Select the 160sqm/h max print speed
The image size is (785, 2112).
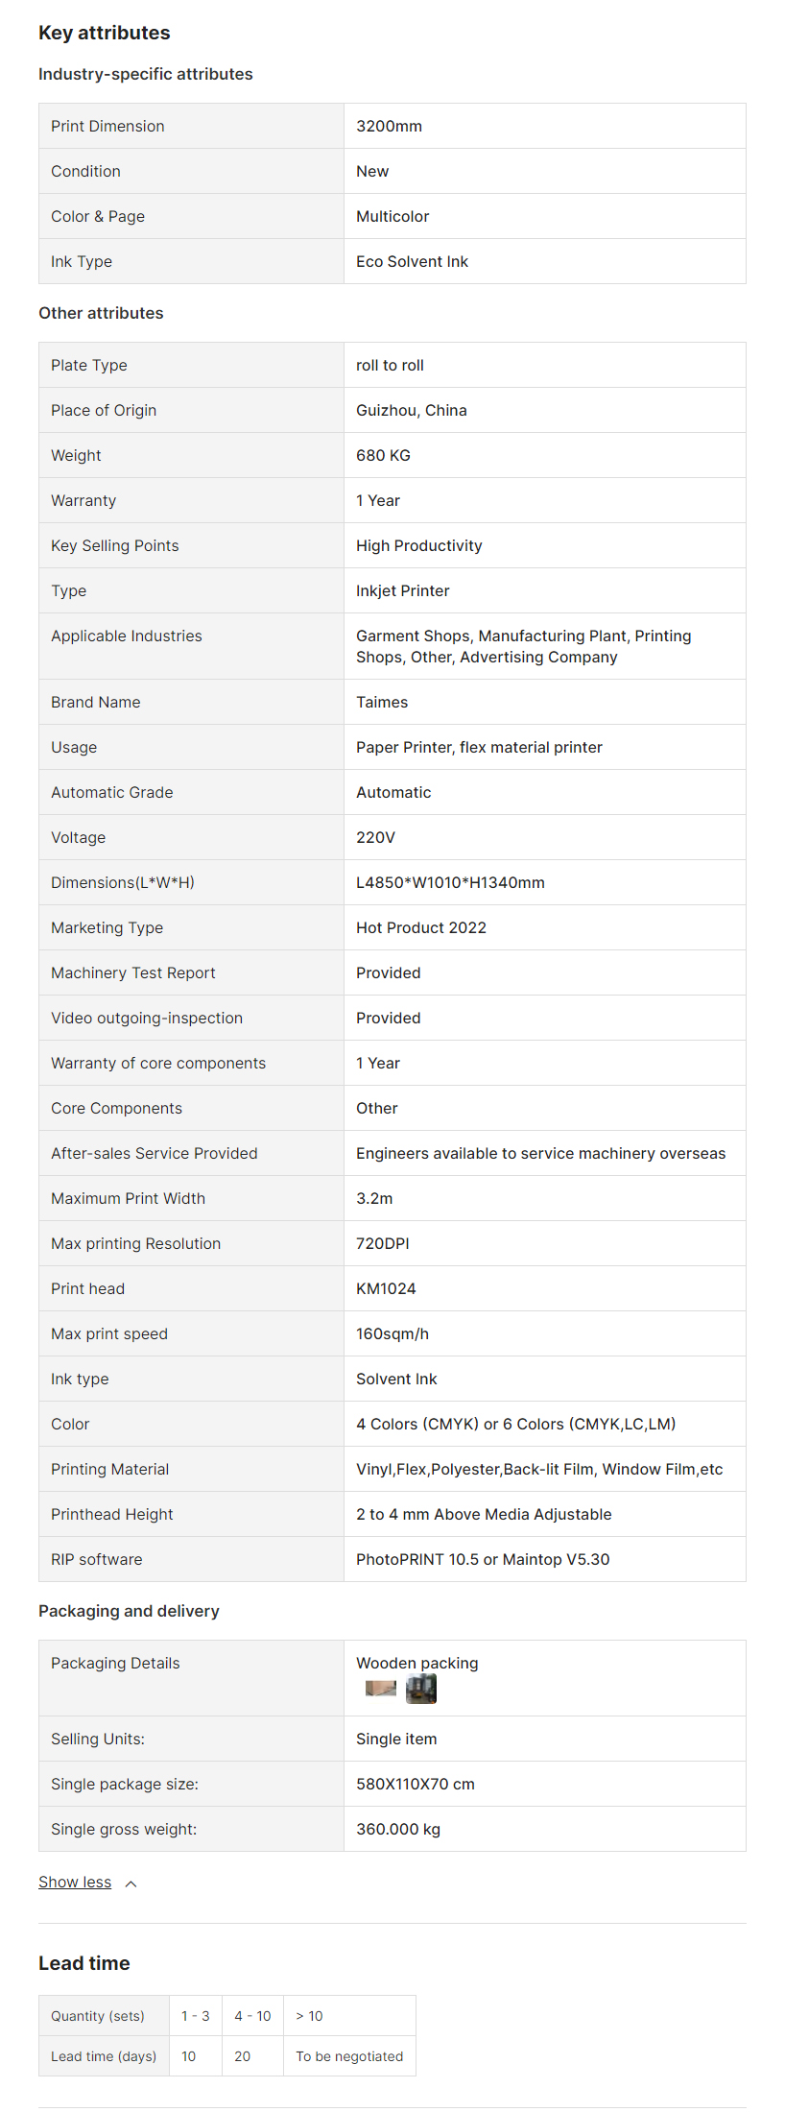[392, 1333]
